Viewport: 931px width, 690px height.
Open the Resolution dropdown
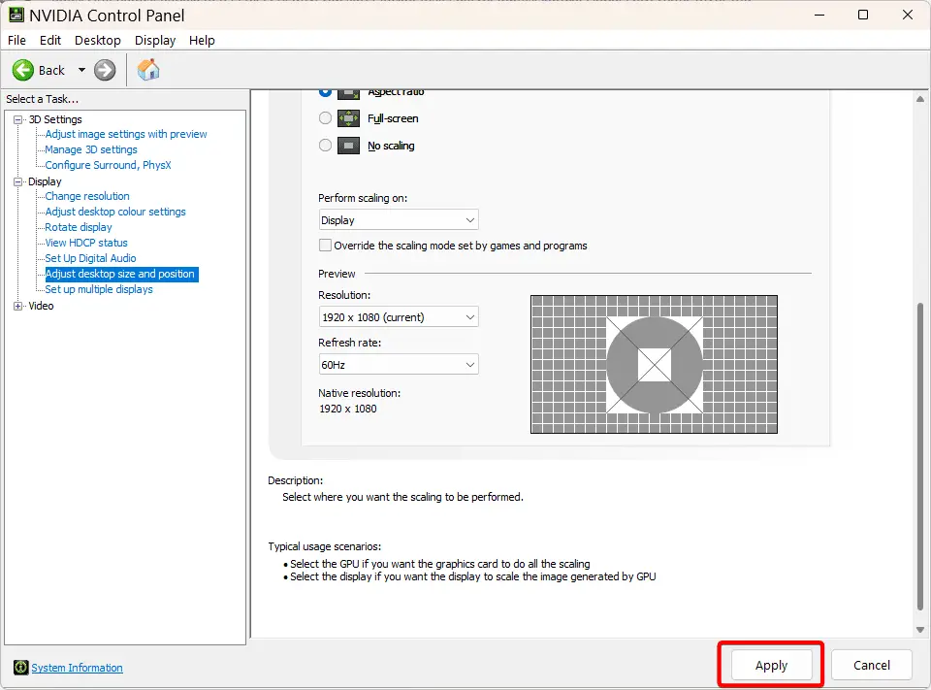click(x=399, y=316)
